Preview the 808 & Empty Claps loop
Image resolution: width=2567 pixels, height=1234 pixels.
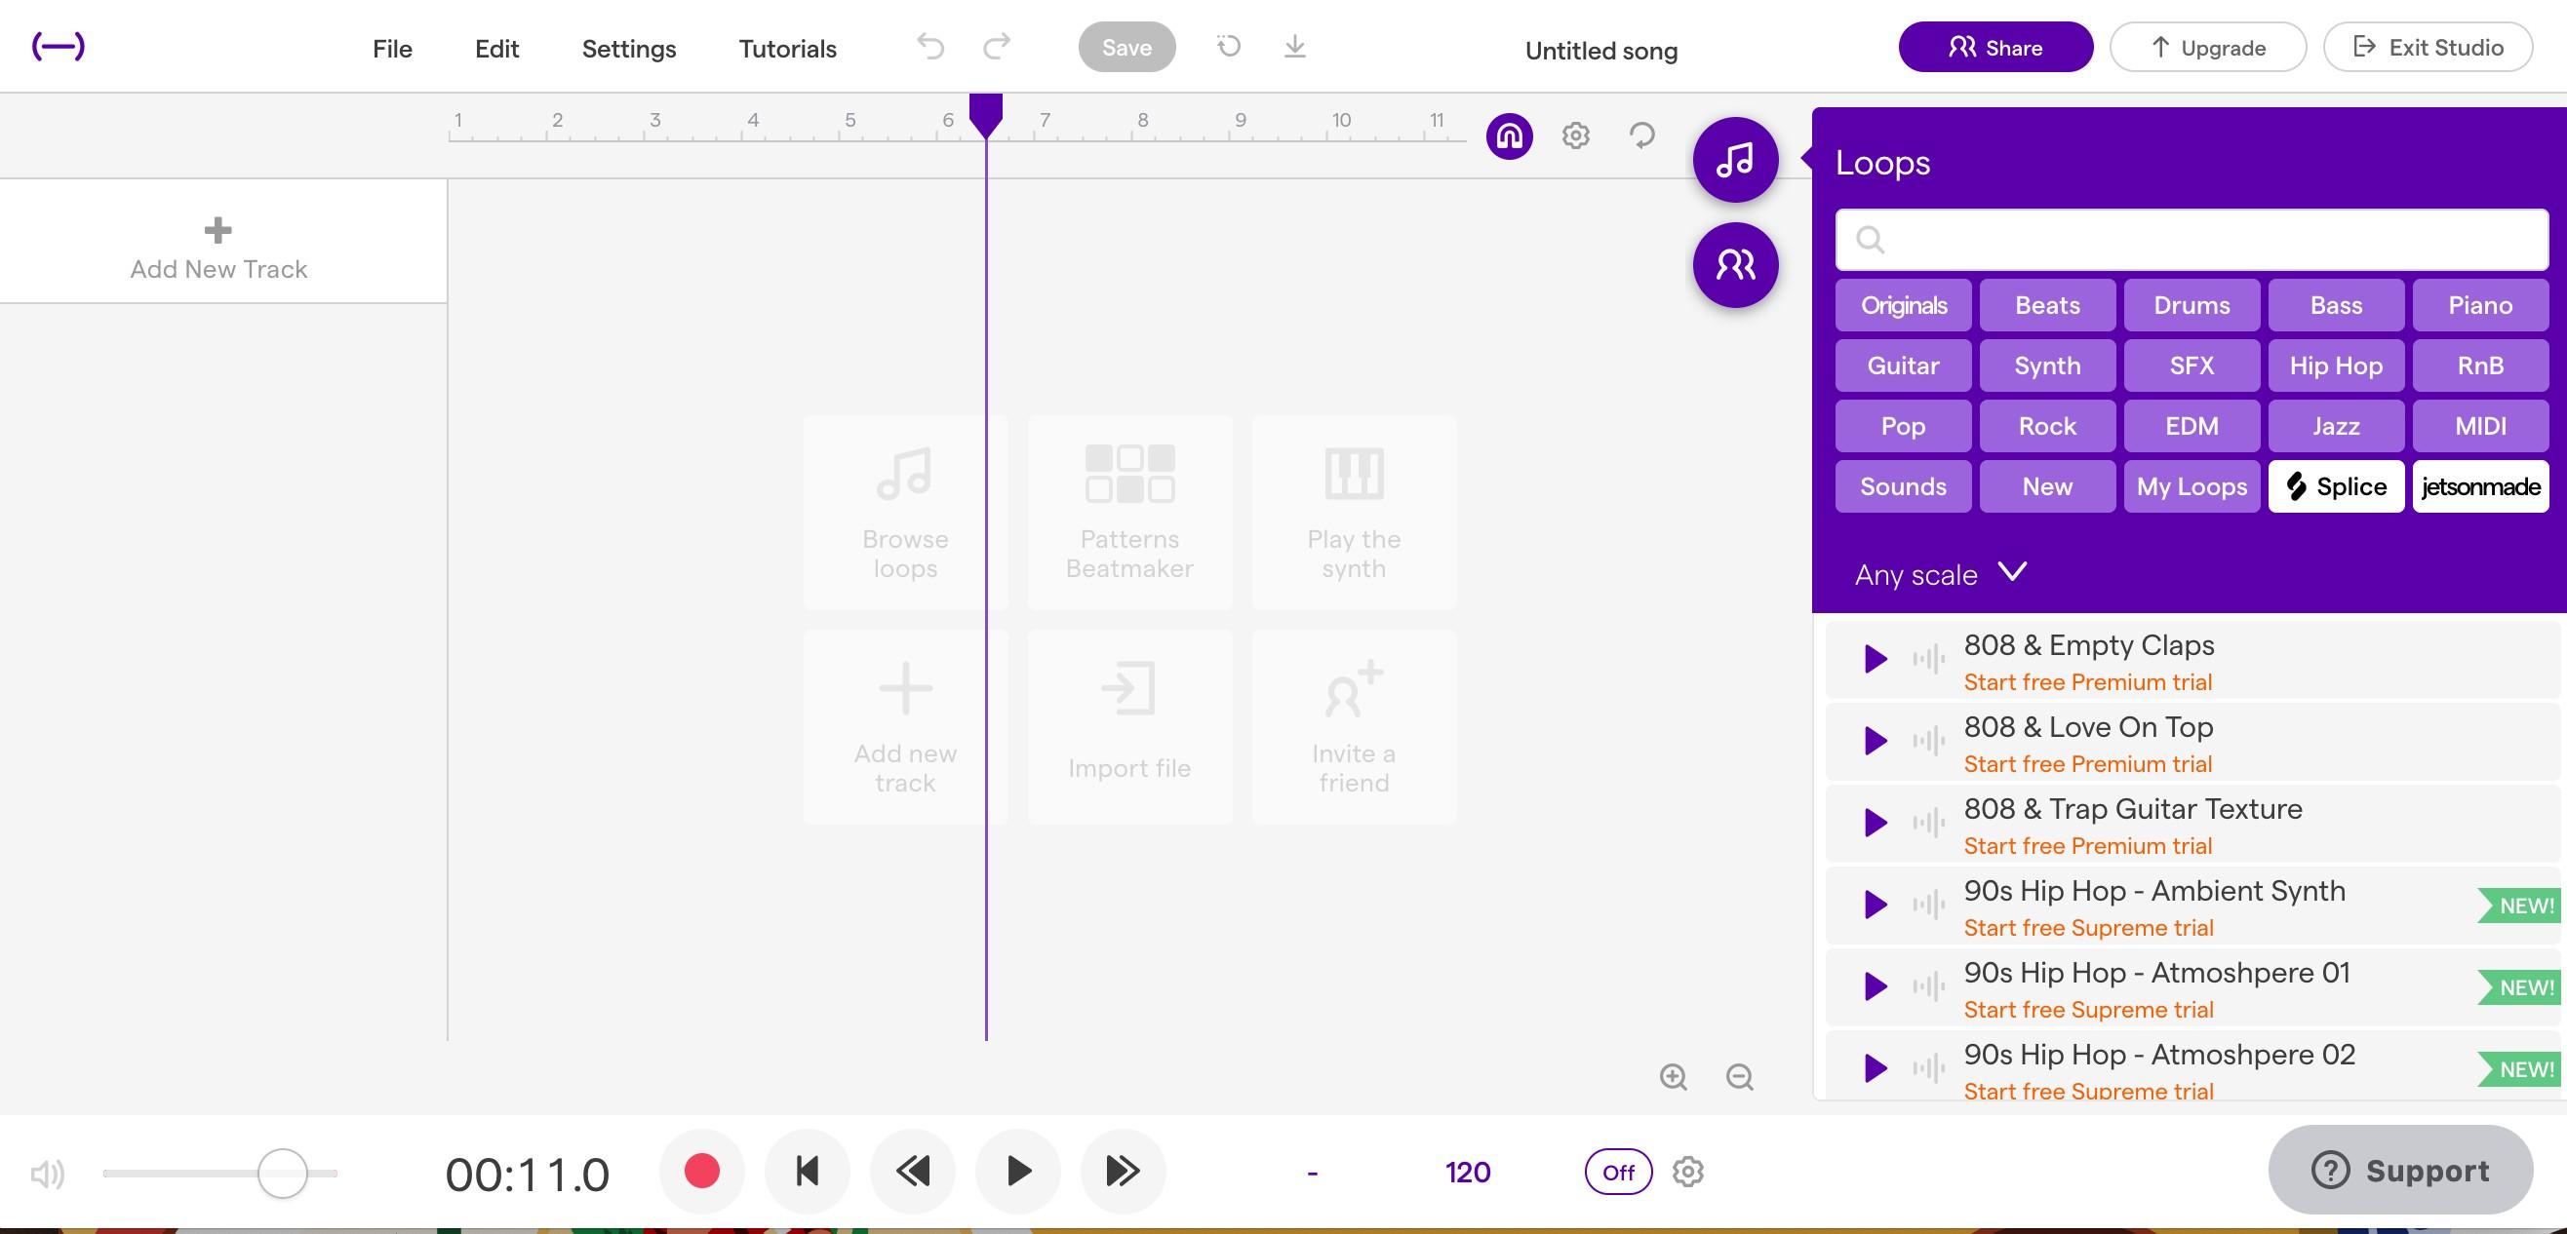coord(1875,658)
